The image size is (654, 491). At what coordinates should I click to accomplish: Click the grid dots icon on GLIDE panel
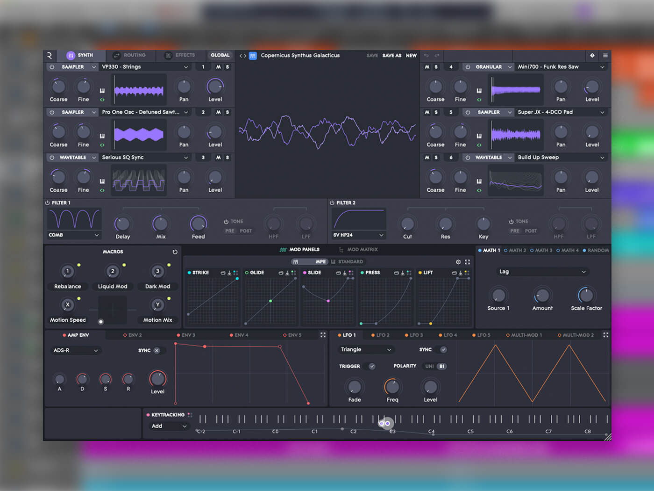[x=293, y=273]
